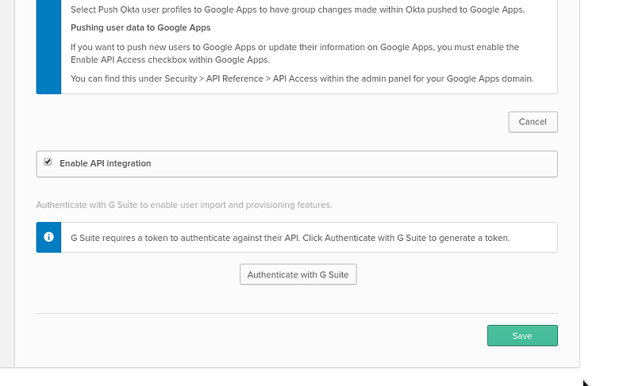This screenshot has height=386, width=635.
Task: Click Authenticate with G Suite button
Action: tap(298, 274)
